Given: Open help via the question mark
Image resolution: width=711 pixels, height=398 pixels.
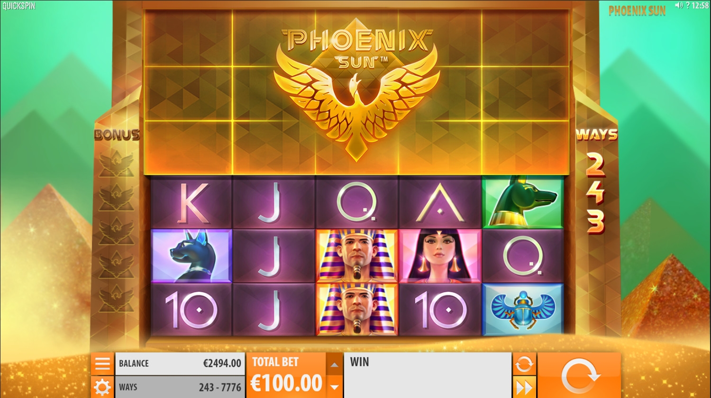Looking at the screenshot, I should [x=688, y=6].
